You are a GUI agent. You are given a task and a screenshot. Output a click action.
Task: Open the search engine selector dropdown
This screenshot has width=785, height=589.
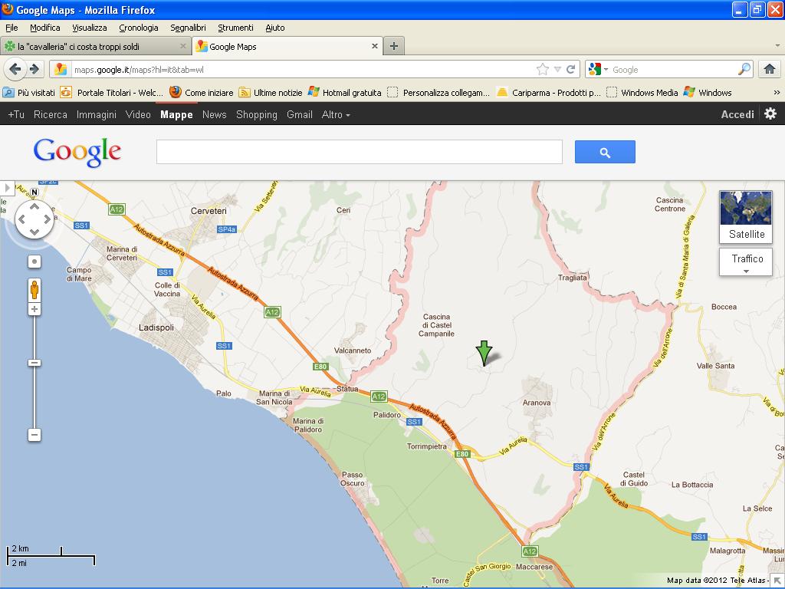[598, 70]
